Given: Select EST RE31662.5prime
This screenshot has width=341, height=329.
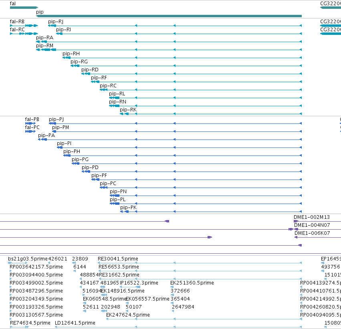Looking at the screenshot, I should [119, 275].
